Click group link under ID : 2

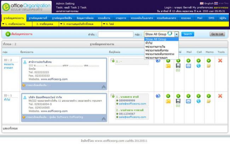coord(8,66)
